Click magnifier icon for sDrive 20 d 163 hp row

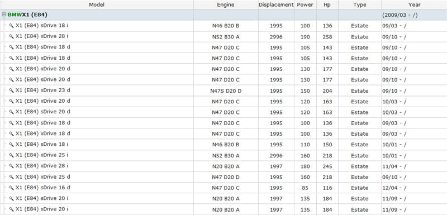[11, 112]
